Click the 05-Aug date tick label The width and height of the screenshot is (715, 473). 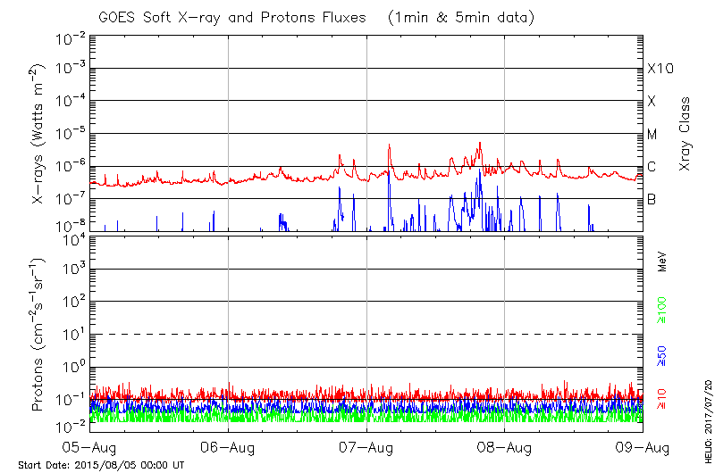pos(89,447)
